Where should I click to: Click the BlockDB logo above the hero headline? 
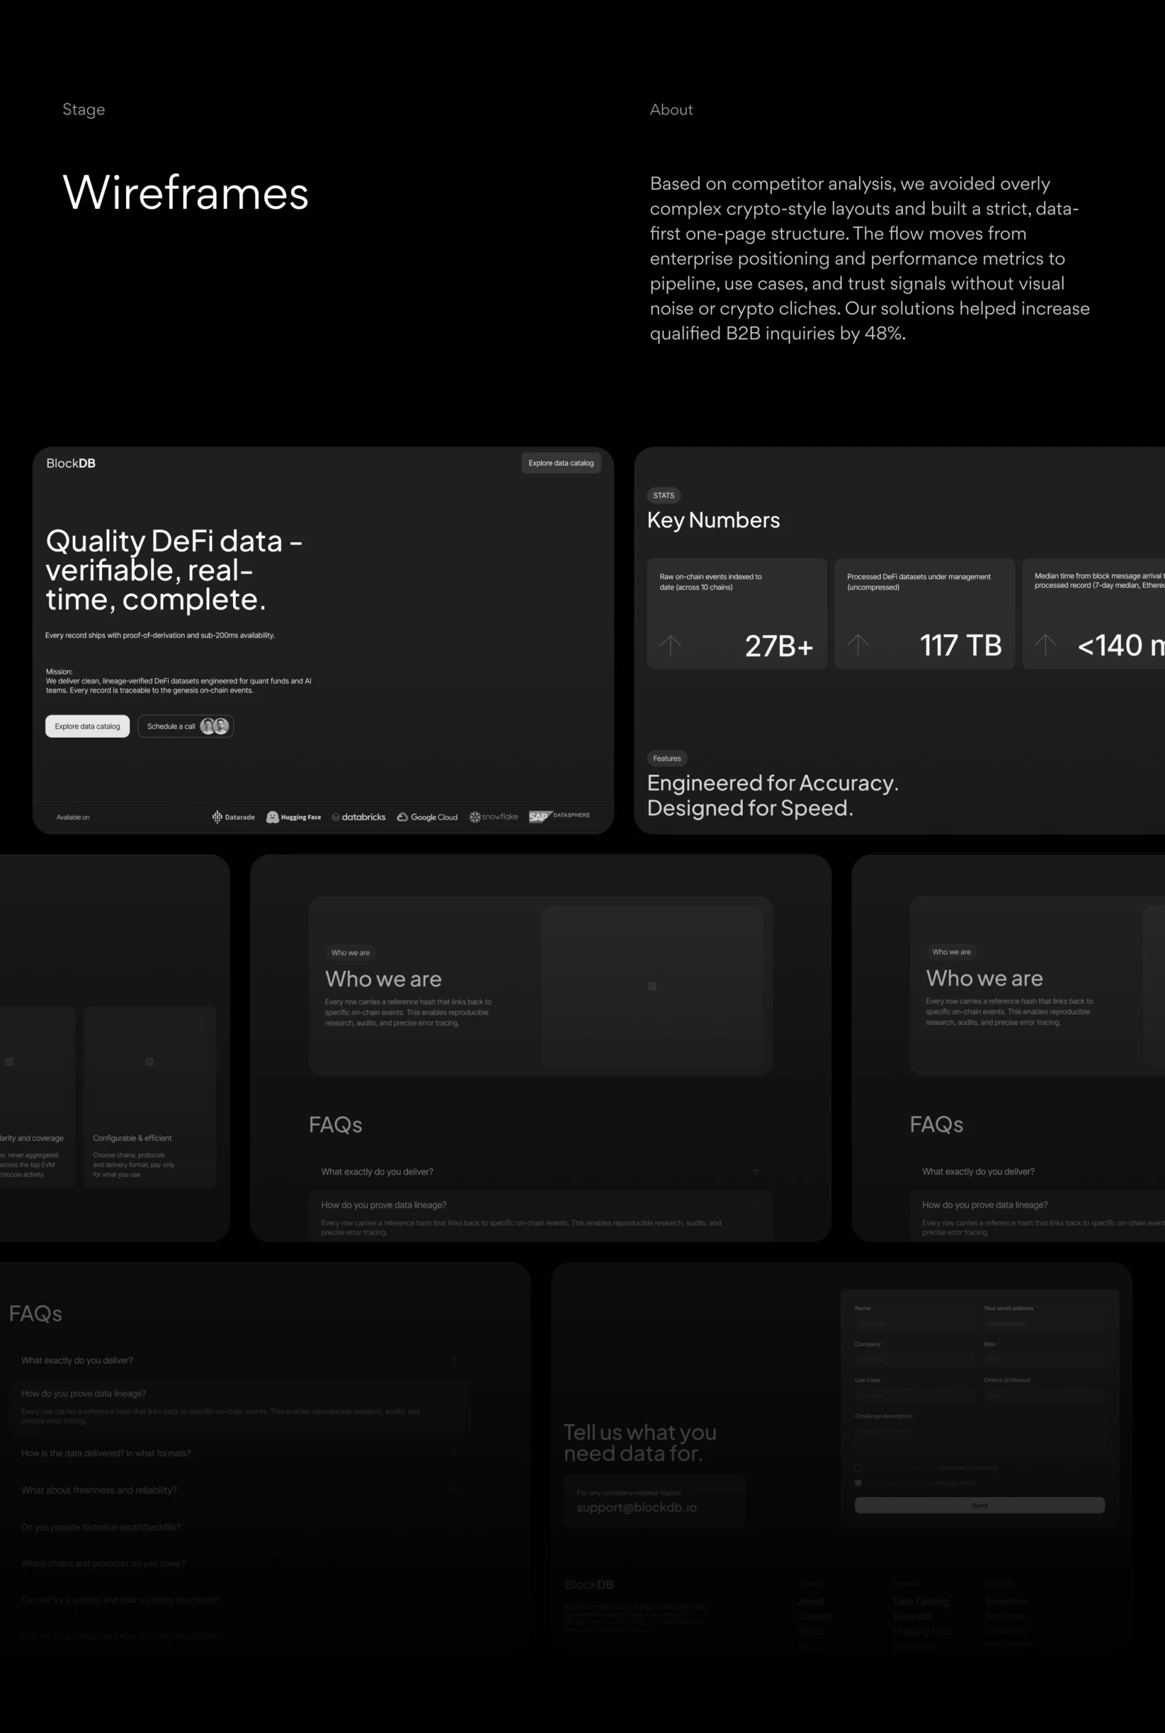(x=70, y=463)
